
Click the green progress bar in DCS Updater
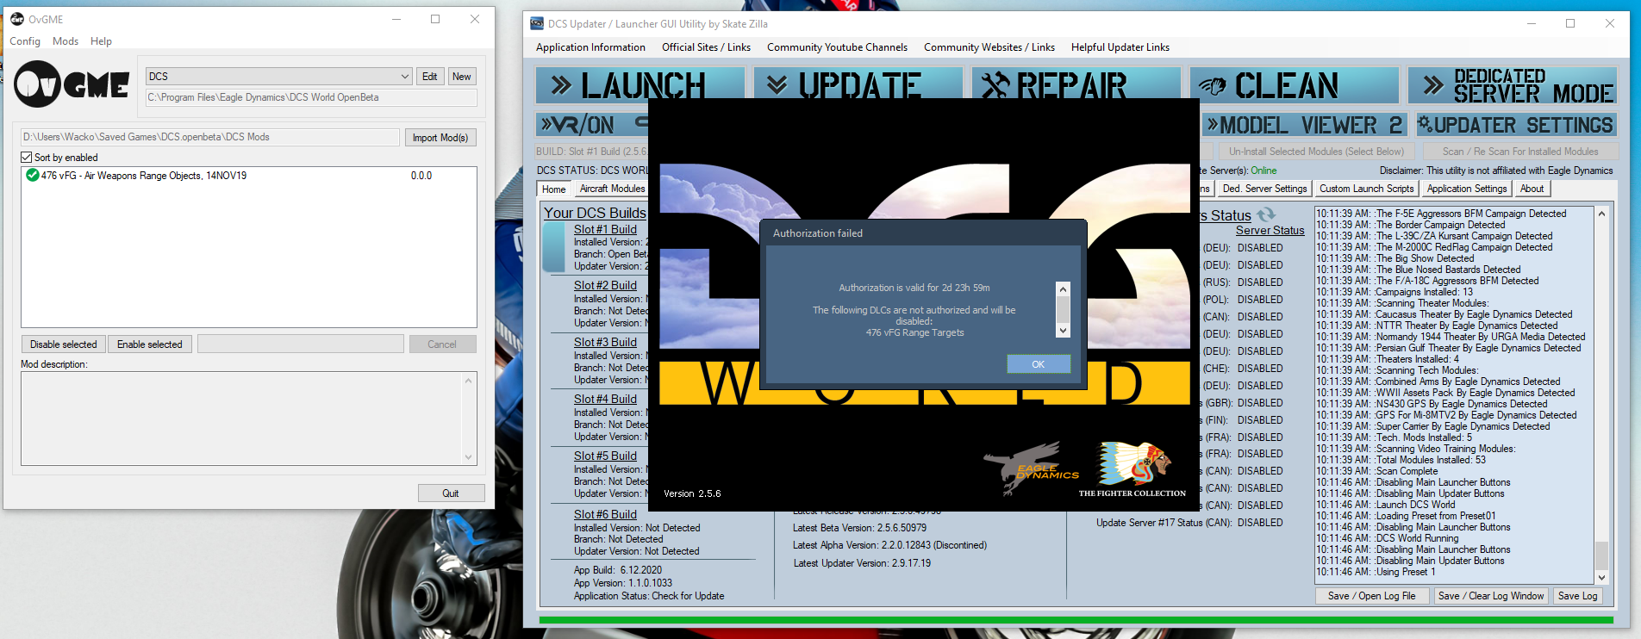[x=1076, y=620]
